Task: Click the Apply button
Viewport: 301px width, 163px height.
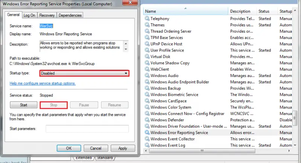Action: click(x=123, y=148)
